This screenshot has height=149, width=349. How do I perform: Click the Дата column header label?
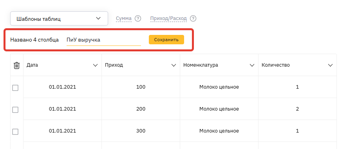click(x=32, y=65)
